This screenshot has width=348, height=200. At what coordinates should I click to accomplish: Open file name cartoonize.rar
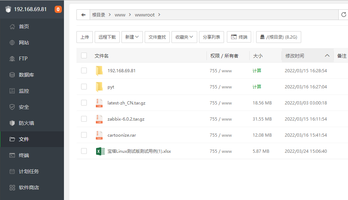pyautogui.click(x=121, y=135)
